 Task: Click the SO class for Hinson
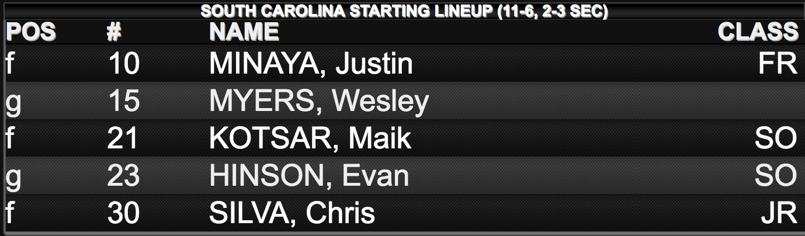click(x=776, y=176)
